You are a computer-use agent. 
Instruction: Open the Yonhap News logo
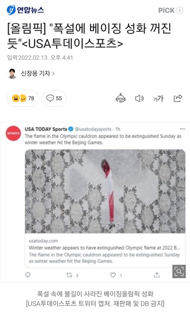click(x=25, y=10)
